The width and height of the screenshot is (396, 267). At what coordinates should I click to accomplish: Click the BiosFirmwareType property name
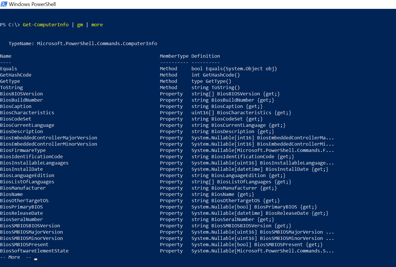coord(23,150)
